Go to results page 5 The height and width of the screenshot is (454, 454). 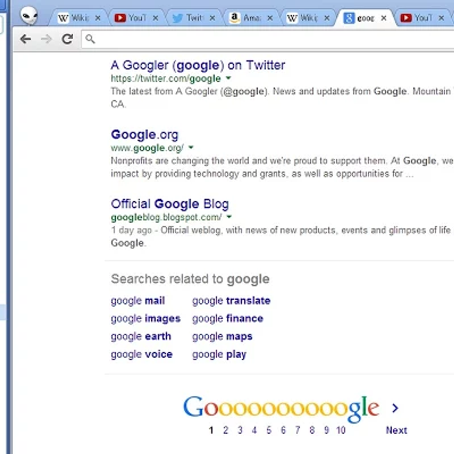click(269, 430)
